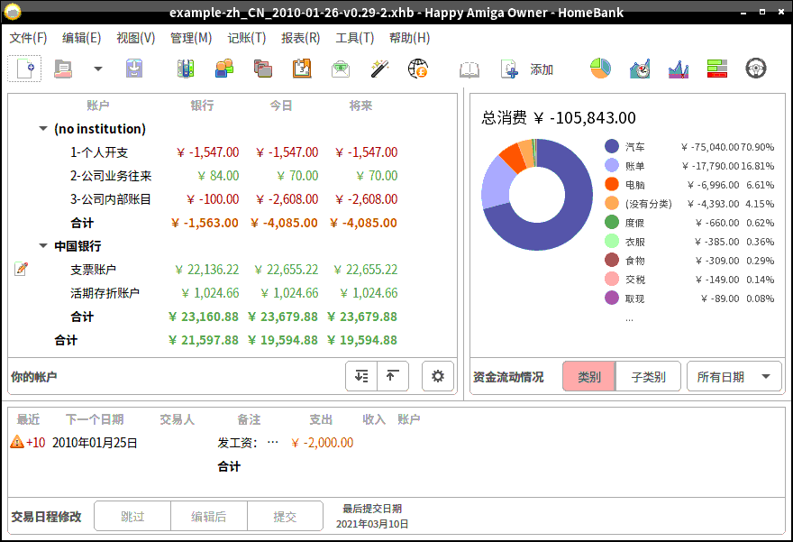
Task: Toggle the 类别 view button
Action: tap(589, 377)
